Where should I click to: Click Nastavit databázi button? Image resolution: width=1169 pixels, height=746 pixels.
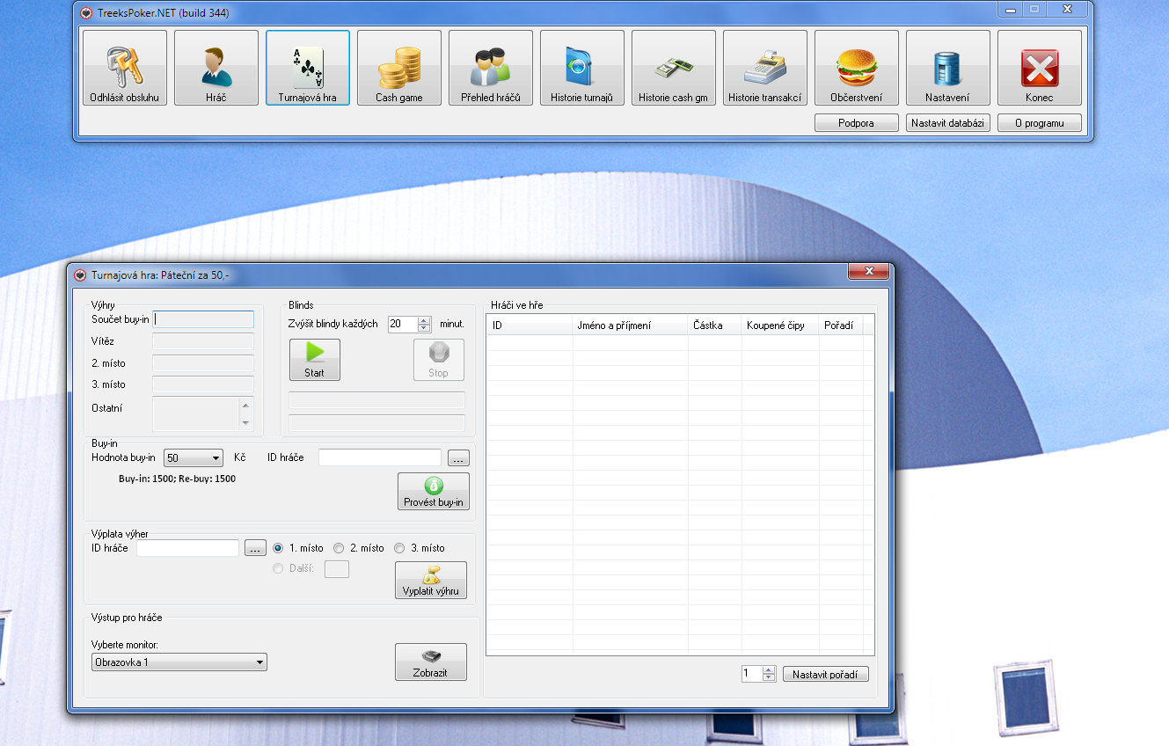click(x=947, y=123)
